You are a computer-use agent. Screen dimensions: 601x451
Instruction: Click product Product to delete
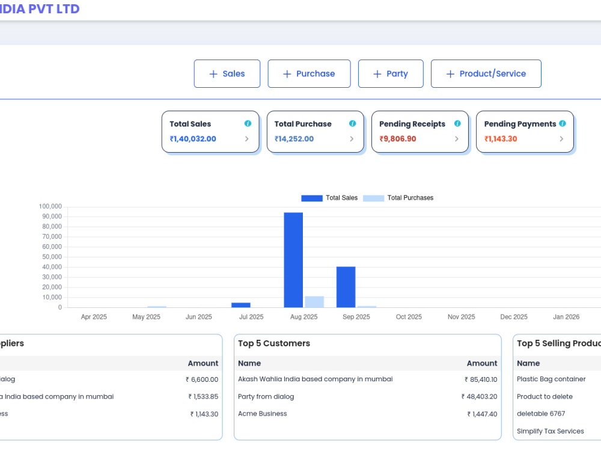coord(545,396)
